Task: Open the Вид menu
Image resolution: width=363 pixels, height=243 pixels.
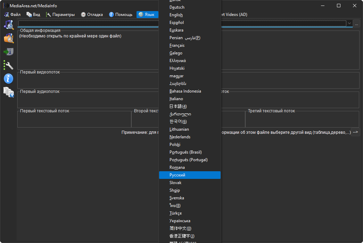Action: [33, 15]
